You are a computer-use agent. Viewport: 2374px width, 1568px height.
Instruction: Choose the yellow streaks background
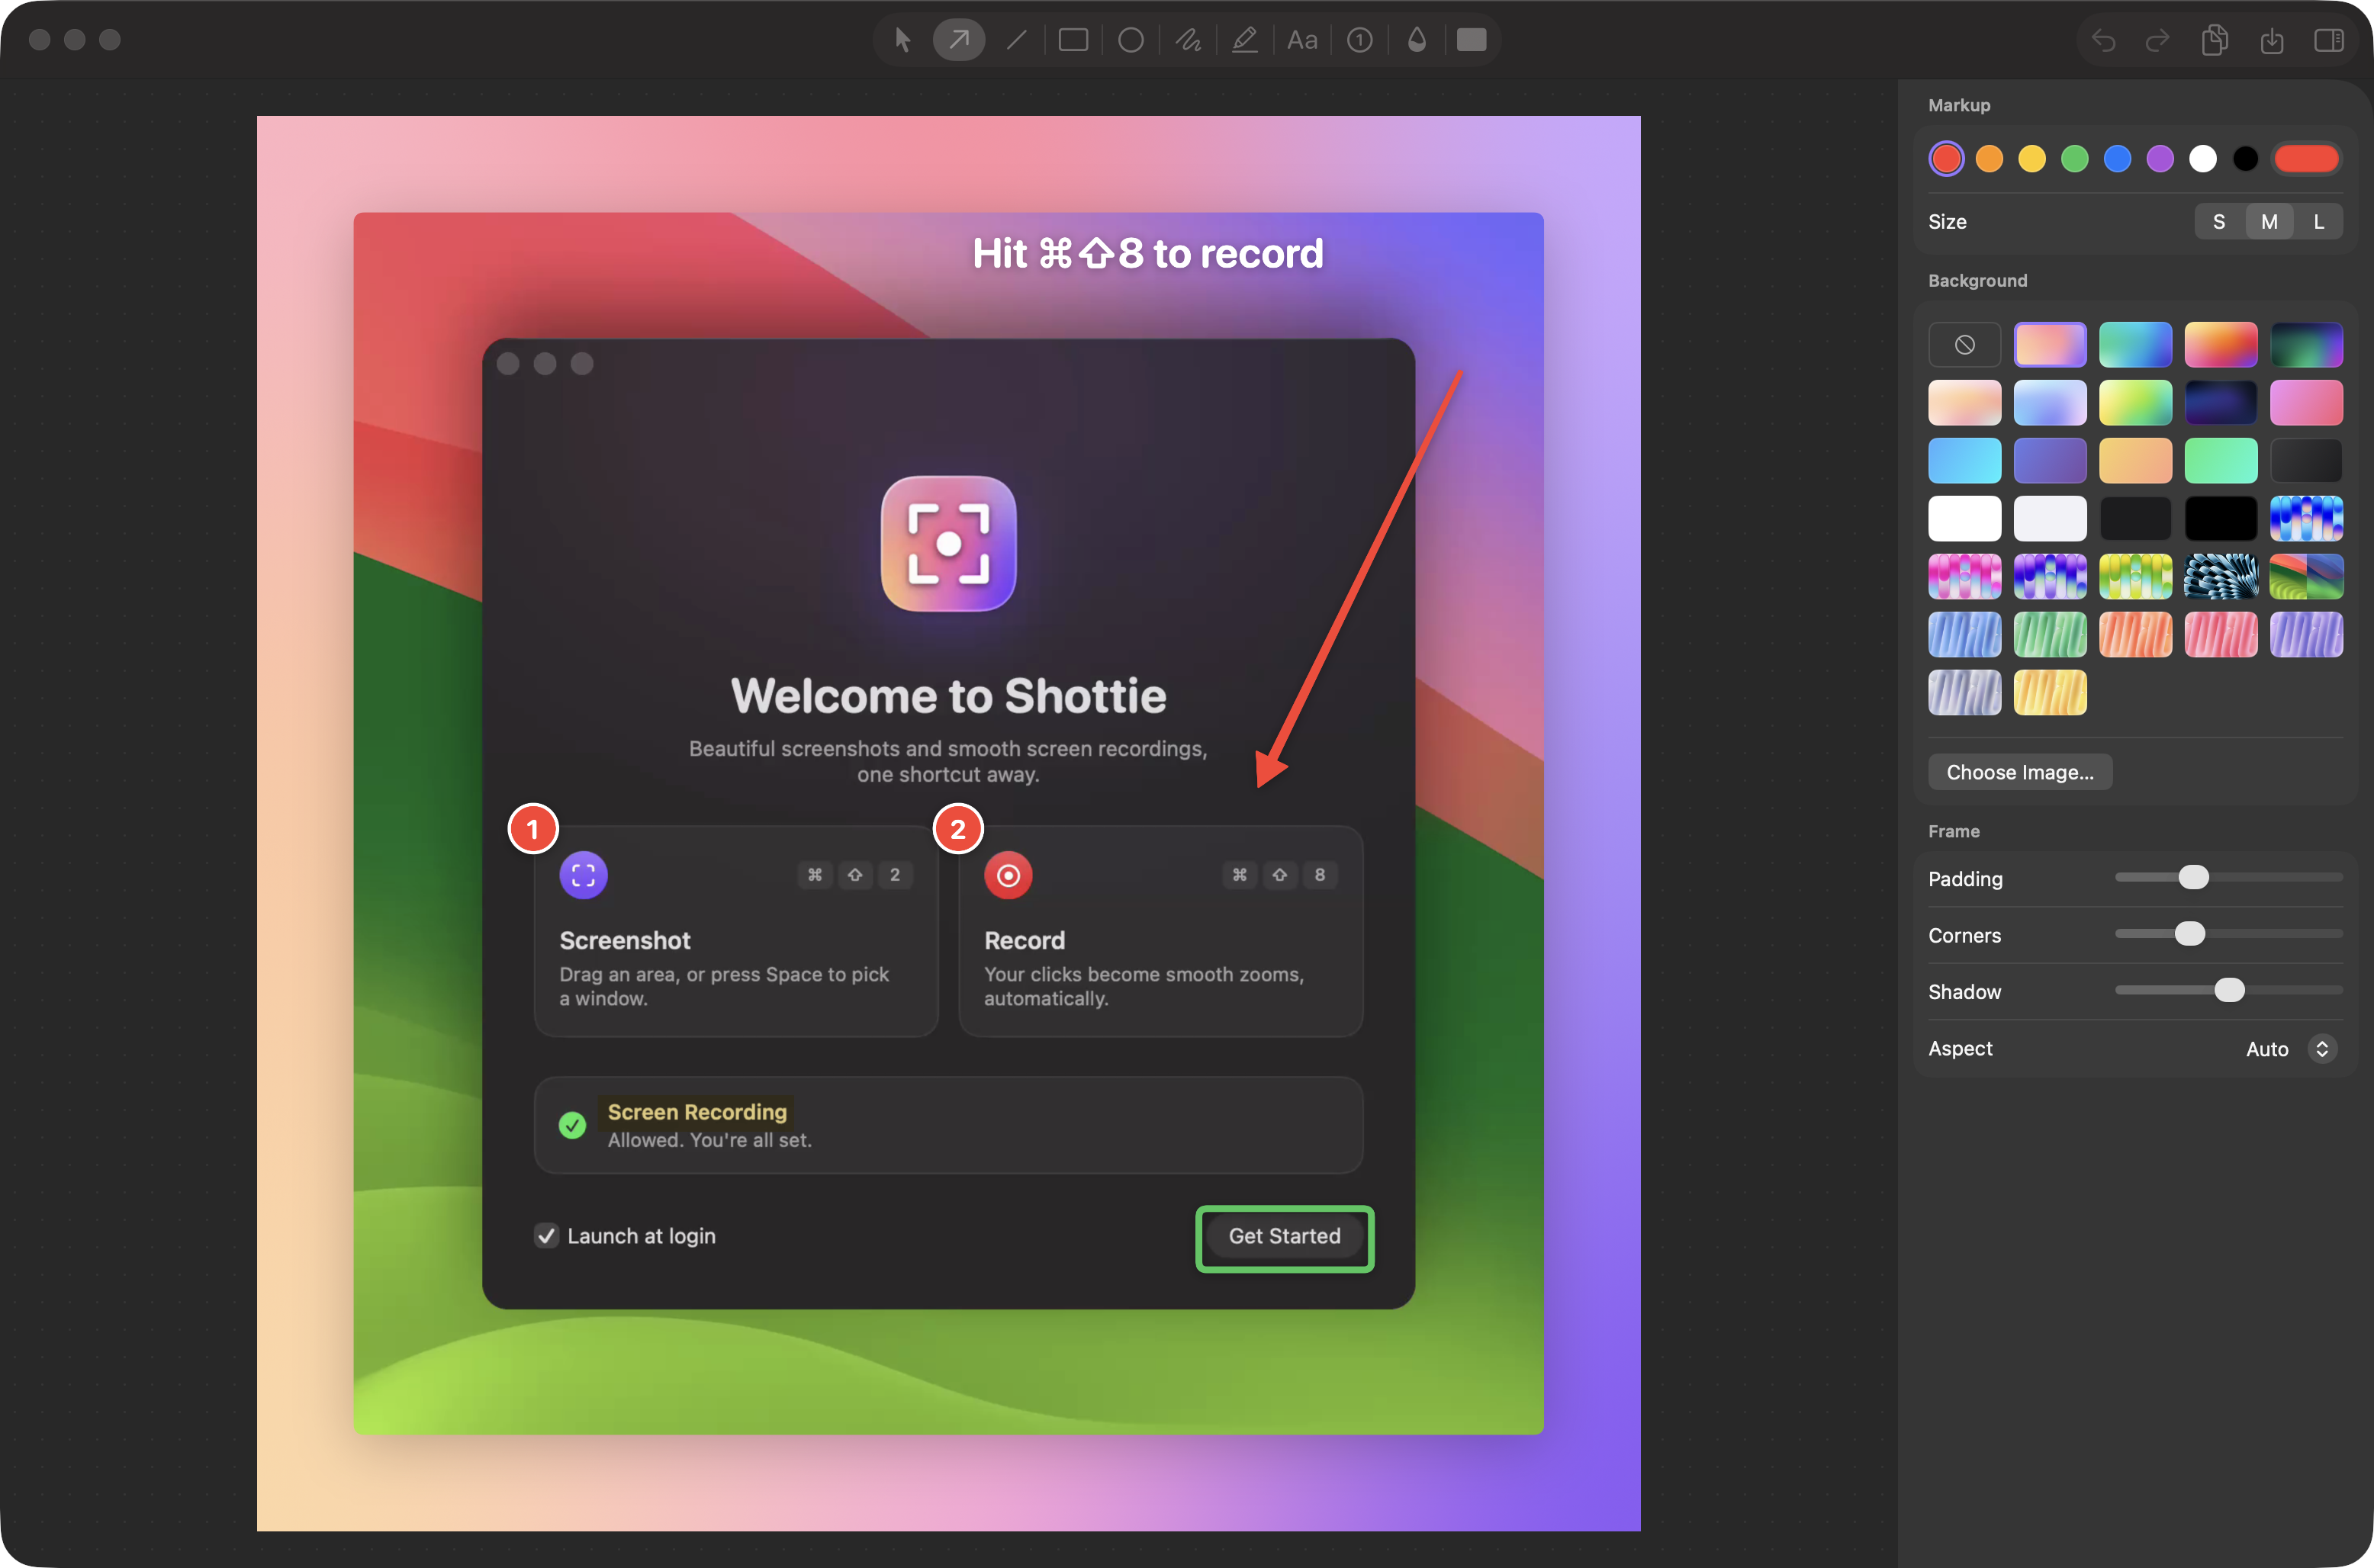2050,693
